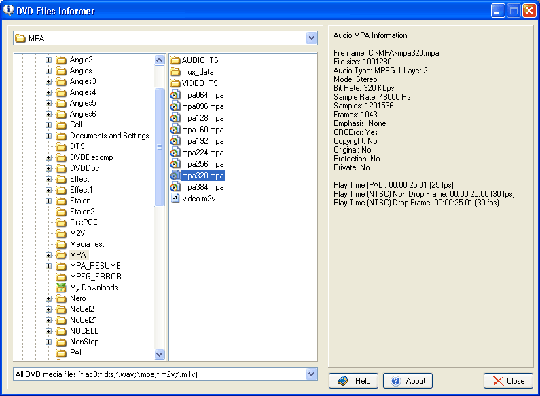Click the Close button at bottom
The image size is (540, 396).
click(x=508, y=381)
